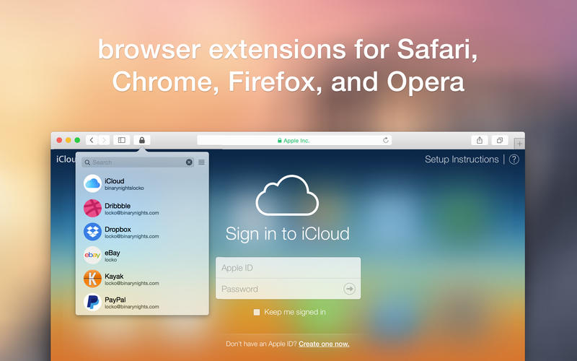This screenshot has width=577, height=361.
Task: Show all tabs with the tabs overview icon
Action: 499,140
